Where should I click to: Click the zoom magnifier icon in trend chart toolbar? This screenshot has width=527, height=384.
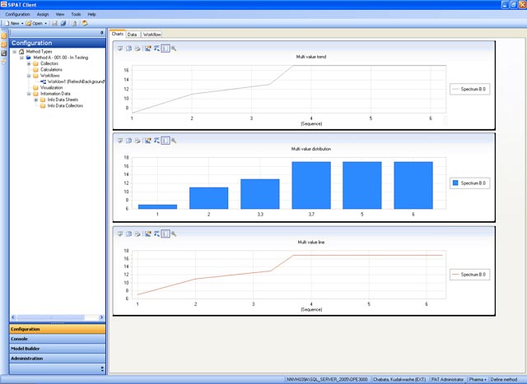tap(174, 49)
